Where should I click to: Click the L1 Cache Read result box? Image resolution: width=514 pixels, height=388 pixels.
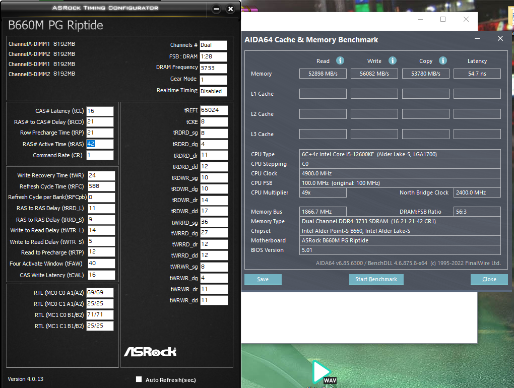pos(323,94)
